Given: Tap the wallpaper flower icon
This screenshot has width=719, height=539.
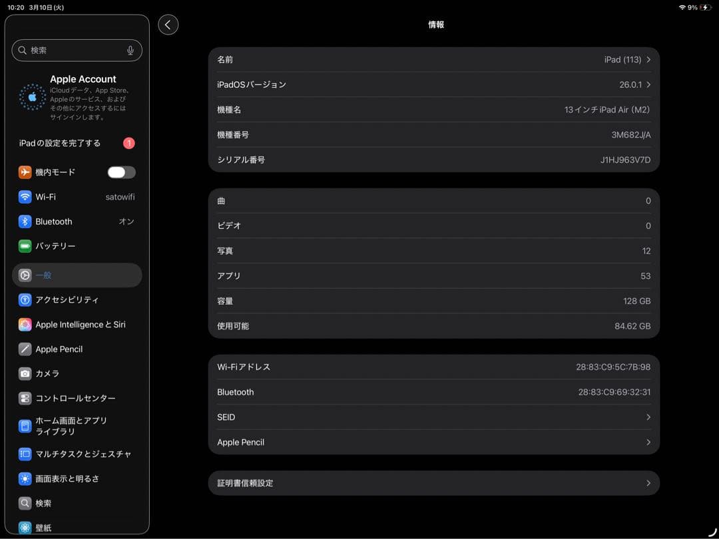Looking at the screenshot, I should tap(25, 528).
